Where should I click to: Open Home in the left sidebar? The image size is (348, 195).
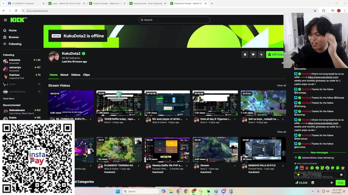(13, 30)
